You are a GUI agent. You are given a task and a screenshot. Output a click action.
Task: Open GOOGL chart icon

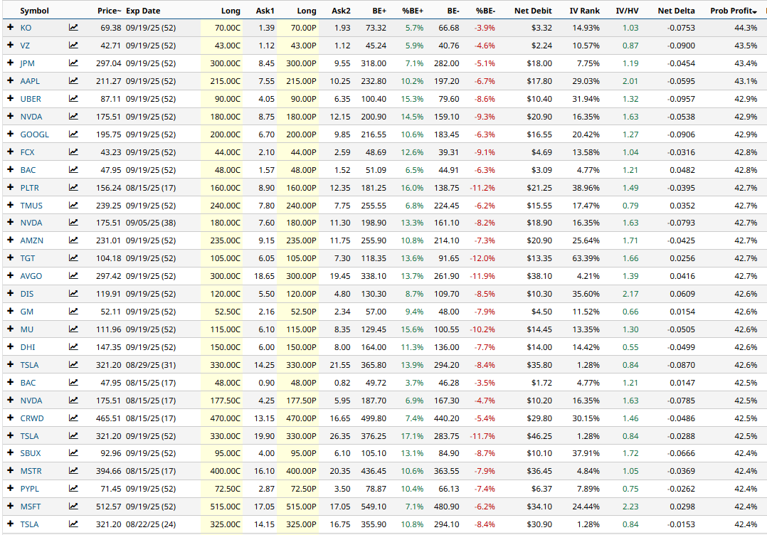tap(73, 134)
